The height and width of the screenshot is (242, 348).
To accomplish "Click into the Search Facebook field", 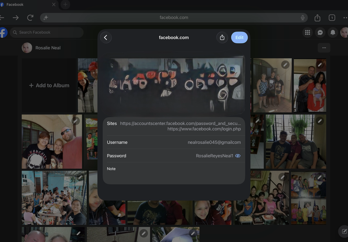I will tap(47, 32).
